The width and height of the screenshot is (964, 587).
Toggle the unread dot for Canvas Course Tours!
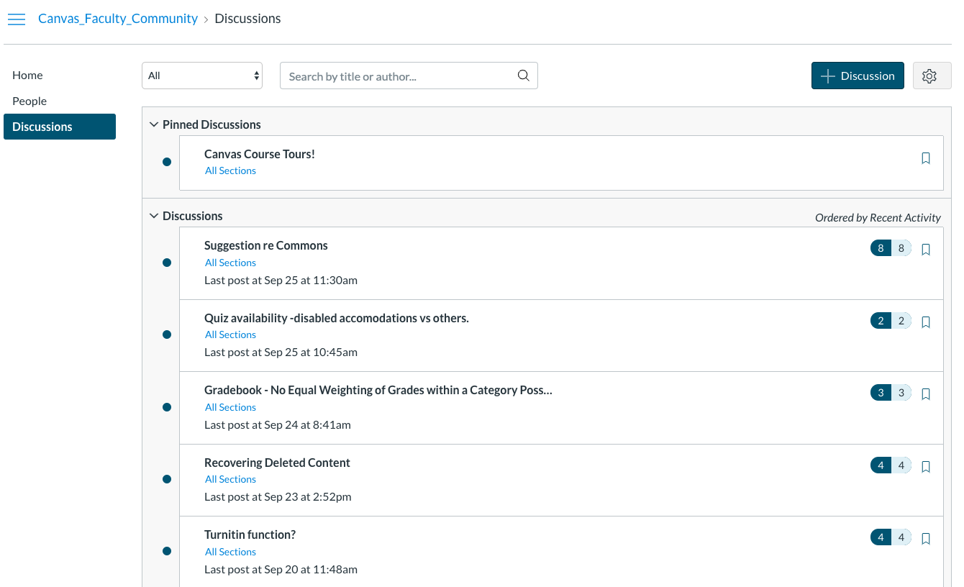(x=167, y=162)
